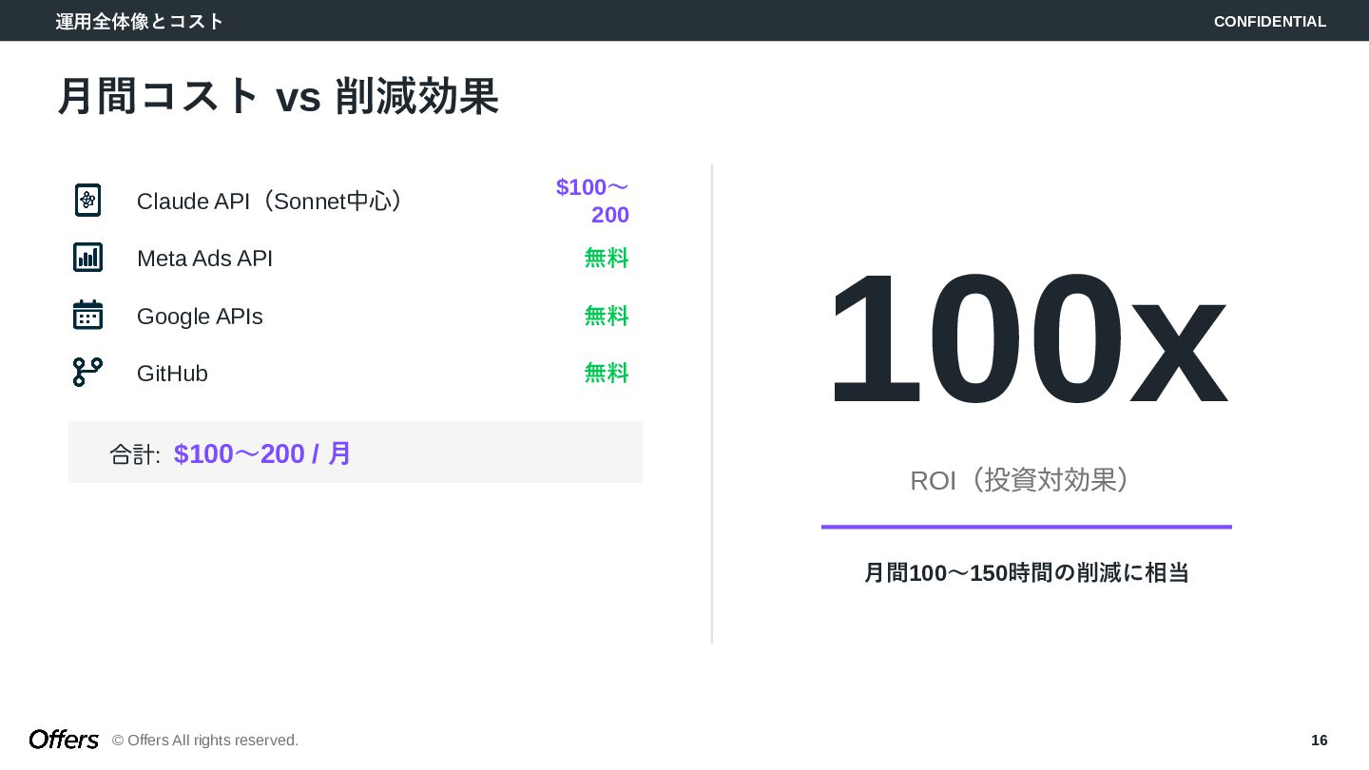Click the Google APIs label
This screenshot has width=1369, height=770.
[200, 317]
